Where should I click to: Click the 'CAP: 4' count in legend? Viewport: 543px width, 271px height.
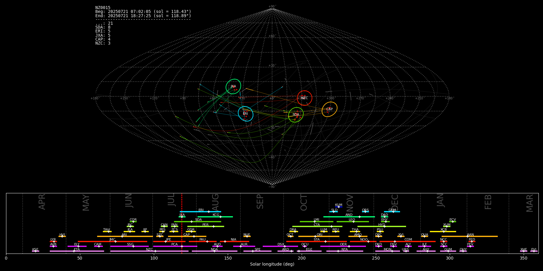[103, 39]
